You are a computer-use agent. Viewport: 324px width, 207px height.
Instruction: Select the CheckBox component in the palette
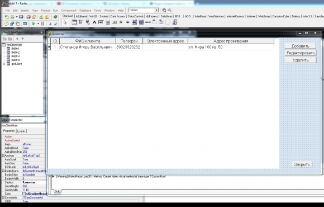(x=121, y=22)
